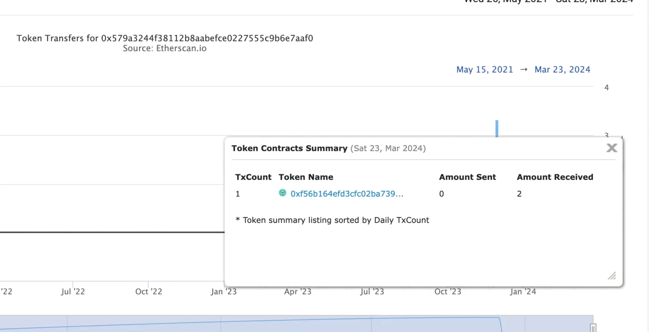
Task: Click the Mar 23, 2024 end date
Action: (x=562, y=70)
